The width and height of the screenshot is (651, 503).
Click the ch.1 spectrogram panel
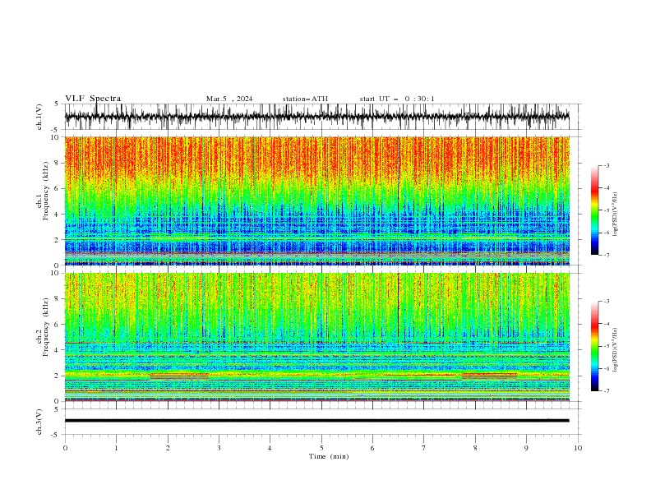[x=316, y=201]
